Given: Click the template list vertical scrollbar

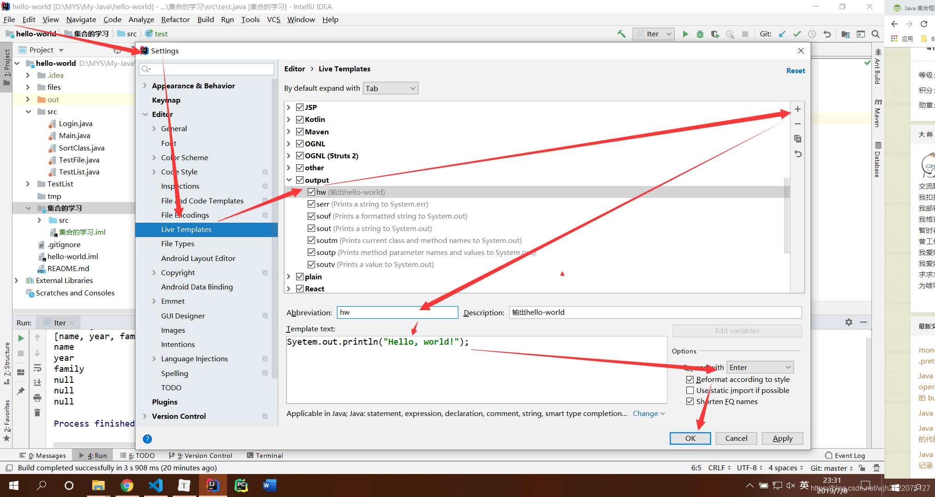Looking at the screenshot, I should [x=787, y=216].
